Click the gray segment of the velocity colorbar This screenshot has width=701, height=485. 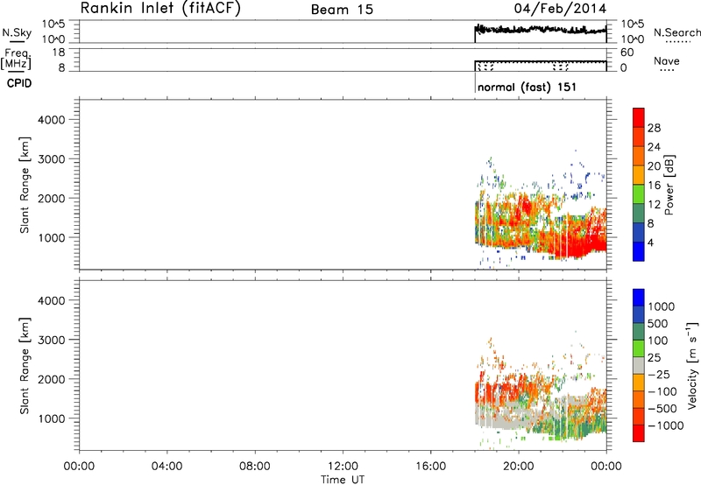pos(639,366)
